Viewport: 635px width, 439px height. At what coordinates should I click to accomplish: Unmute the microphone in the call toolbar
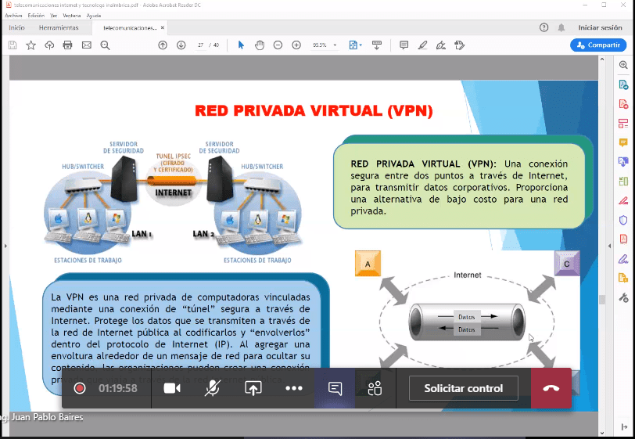(x=212, y=388)
